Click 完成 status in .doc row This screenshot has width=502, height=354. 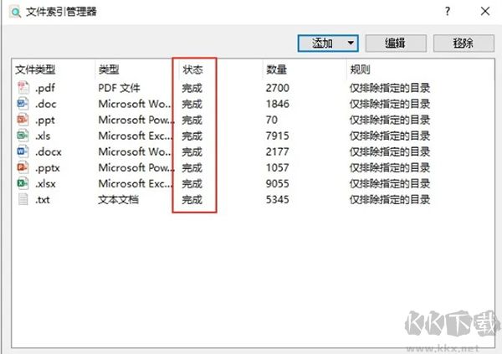point(192,104)
